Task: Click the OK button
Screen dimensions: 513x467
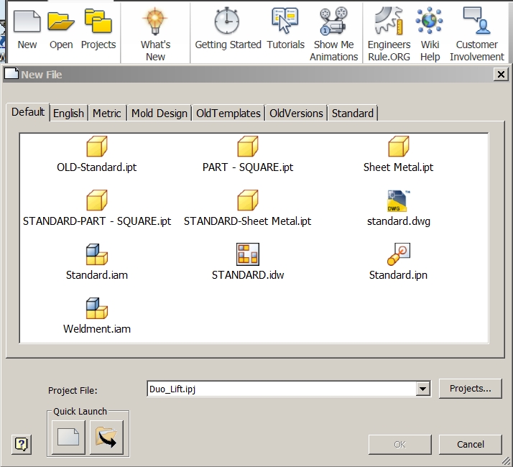Action: tap(399, 445)
